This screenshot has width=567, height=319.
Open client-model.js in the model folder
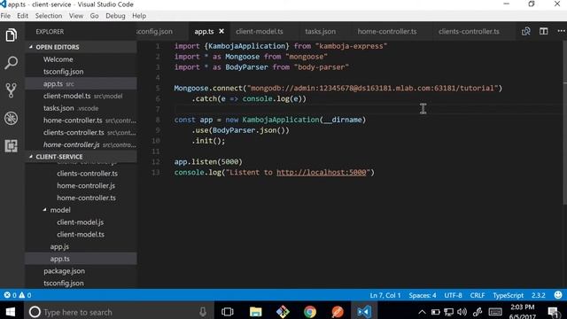81,222
